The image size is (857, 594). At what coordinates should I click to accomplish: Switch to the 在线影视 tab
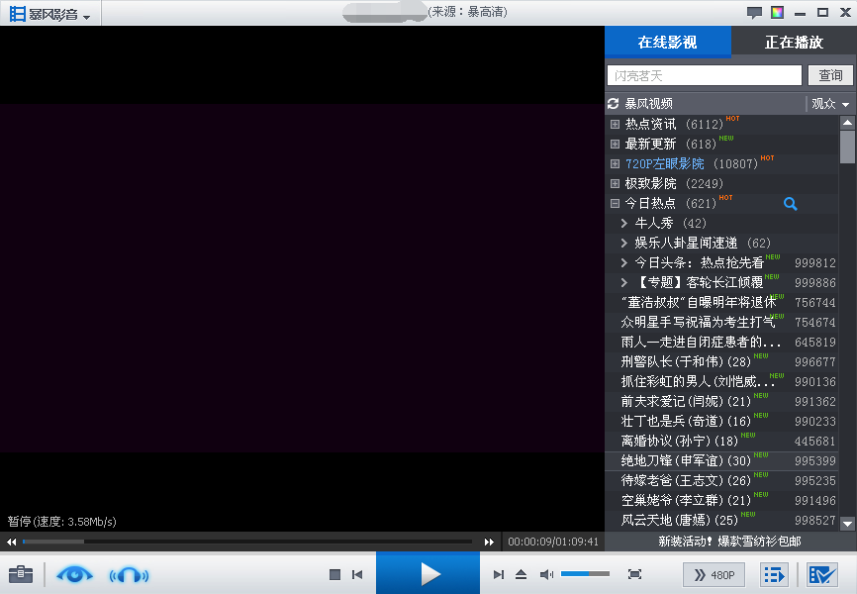(667, 43)
